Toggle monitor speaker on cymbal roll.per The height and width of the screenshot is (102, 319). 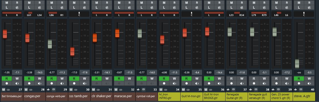[x=152, y=83]
